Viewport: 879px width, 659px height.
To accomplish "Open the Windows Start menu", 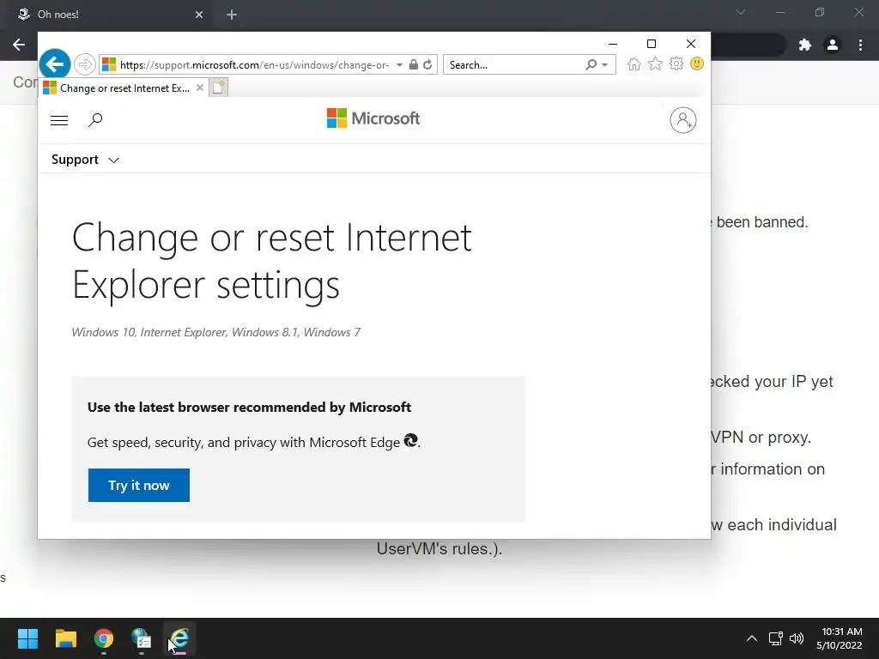I will pyautogui.click(x=27, y=638).
